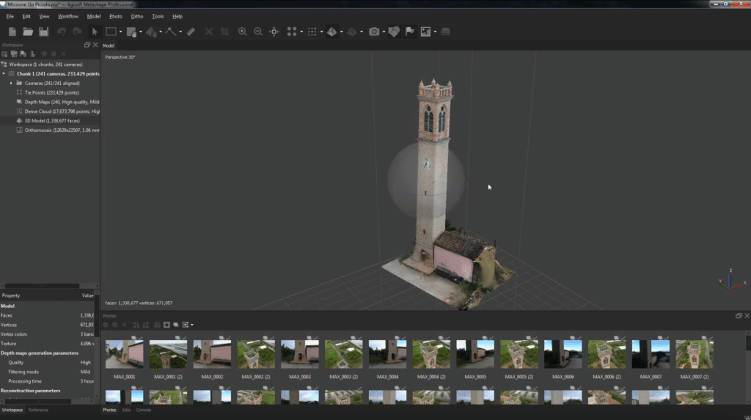The height and width of the screenshot is (420, 751).
Task: Select the Tie Points tree item
Action: click(x=52, y=92)
